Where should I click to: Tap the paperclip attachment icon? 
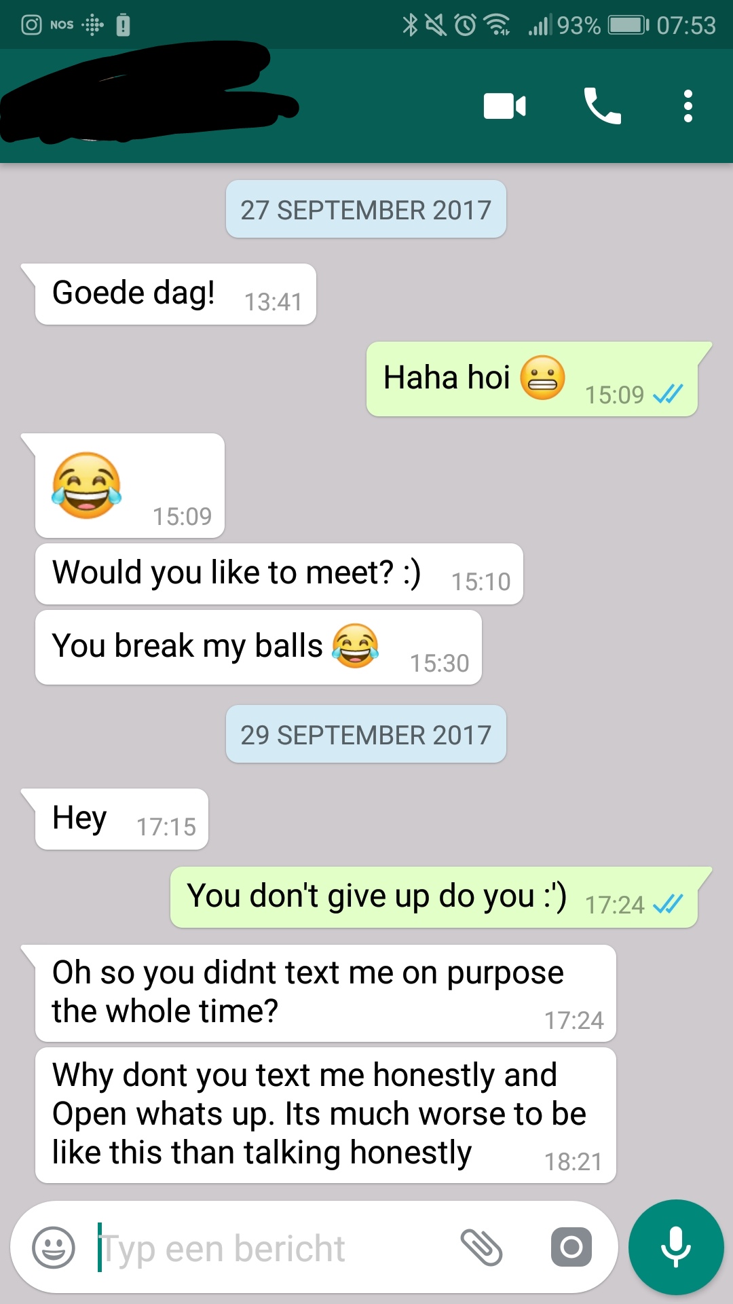[x=481, y=1247]
